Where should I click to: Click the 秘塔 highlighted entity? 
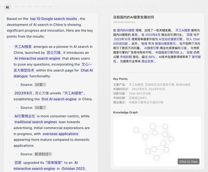[144, 44]
